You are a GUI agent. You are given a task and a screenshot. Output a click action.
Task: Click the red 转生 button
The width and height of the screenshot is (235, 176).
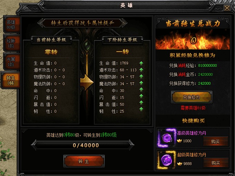(84, 161)
